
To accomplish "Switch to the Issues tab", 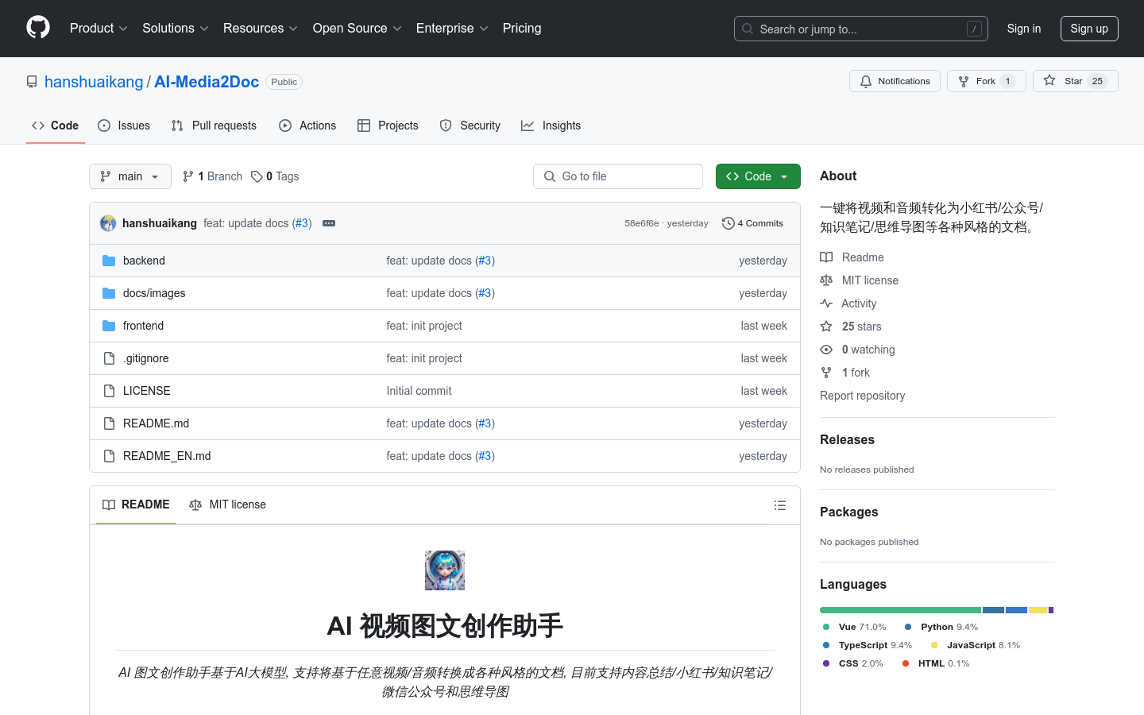I will tap(124, 126).
